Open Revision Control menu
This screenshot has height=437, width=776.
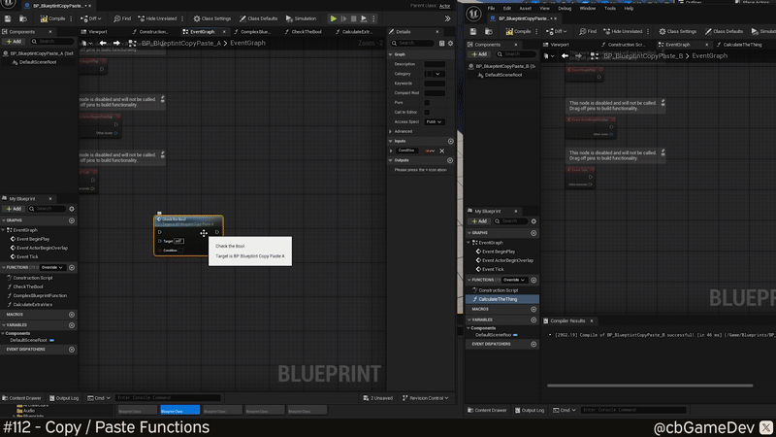(426, 398)
